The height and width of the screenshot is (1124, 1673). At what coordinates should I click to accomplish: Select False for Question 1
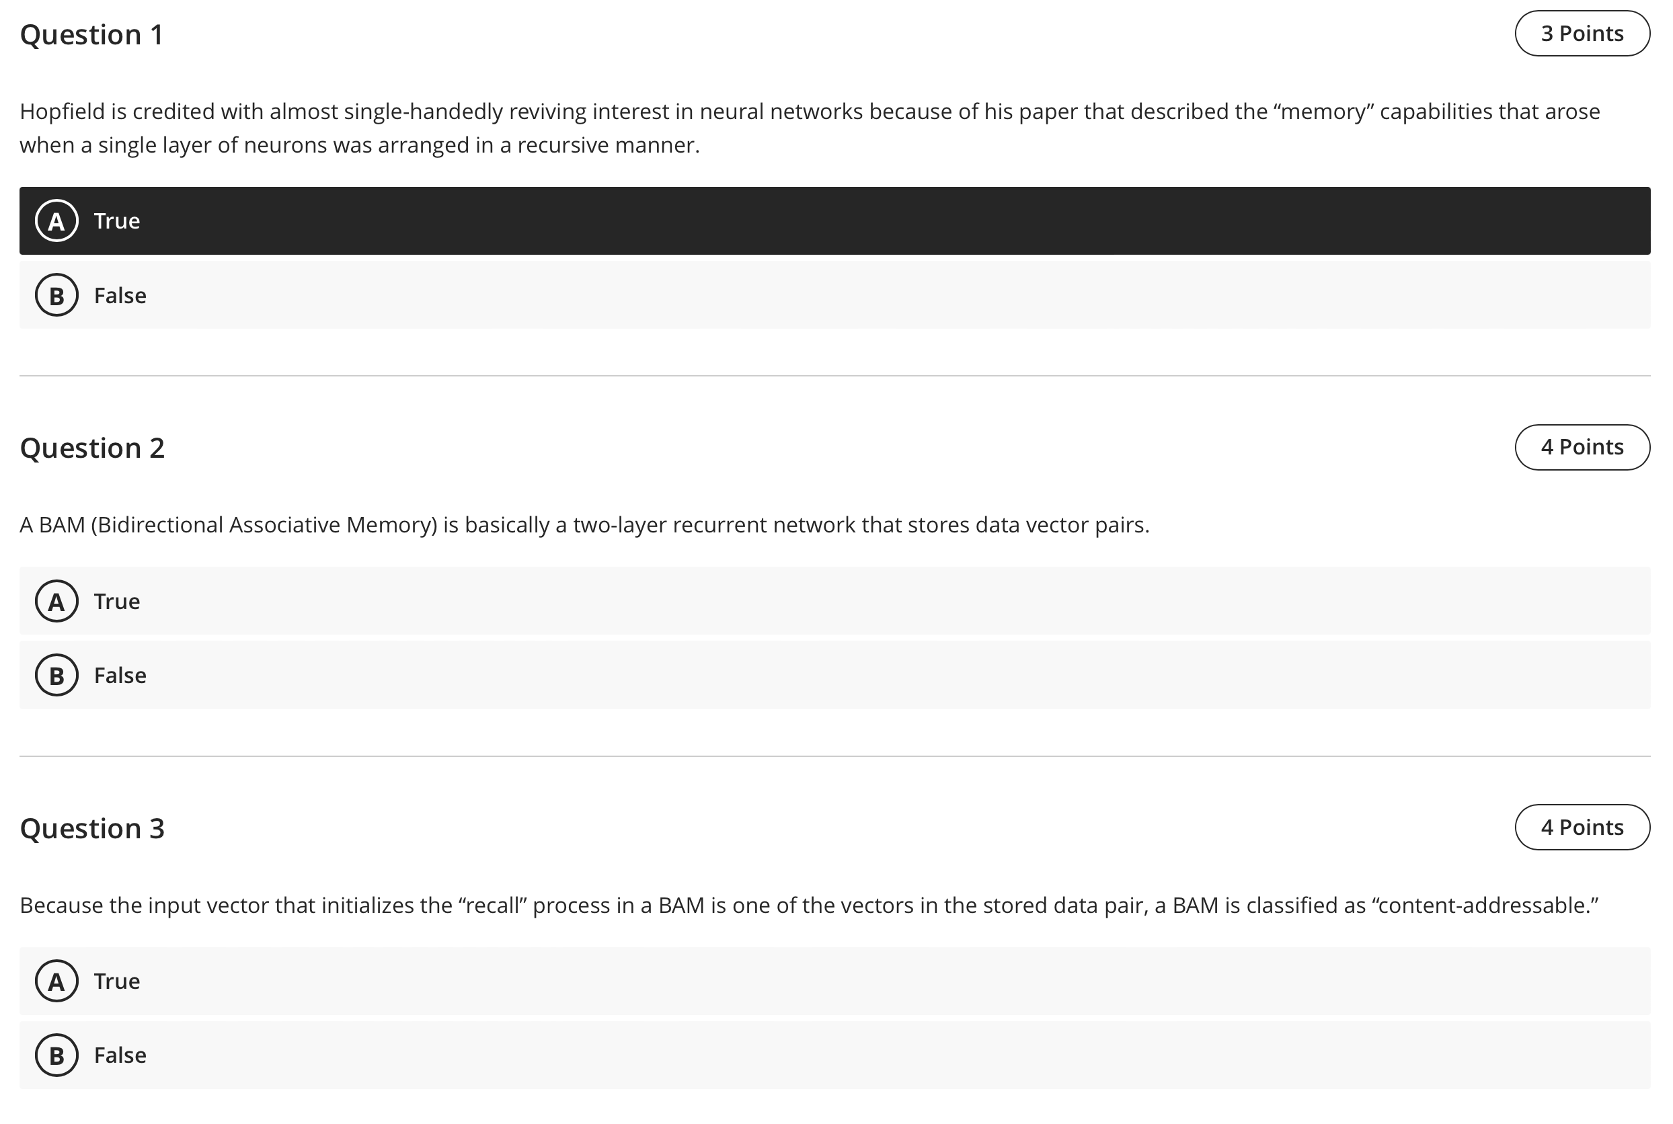834,295
